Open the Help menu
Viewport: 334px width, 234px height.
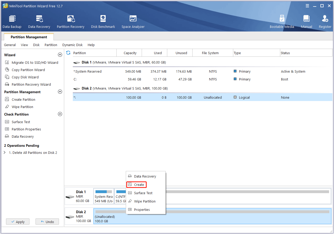(91, 45)
